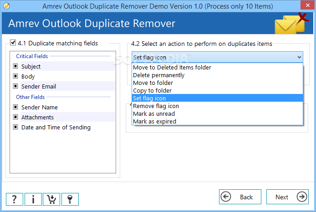Choose Move to Deleted Items folder
The image size is (316, 212).
[218, 67]
